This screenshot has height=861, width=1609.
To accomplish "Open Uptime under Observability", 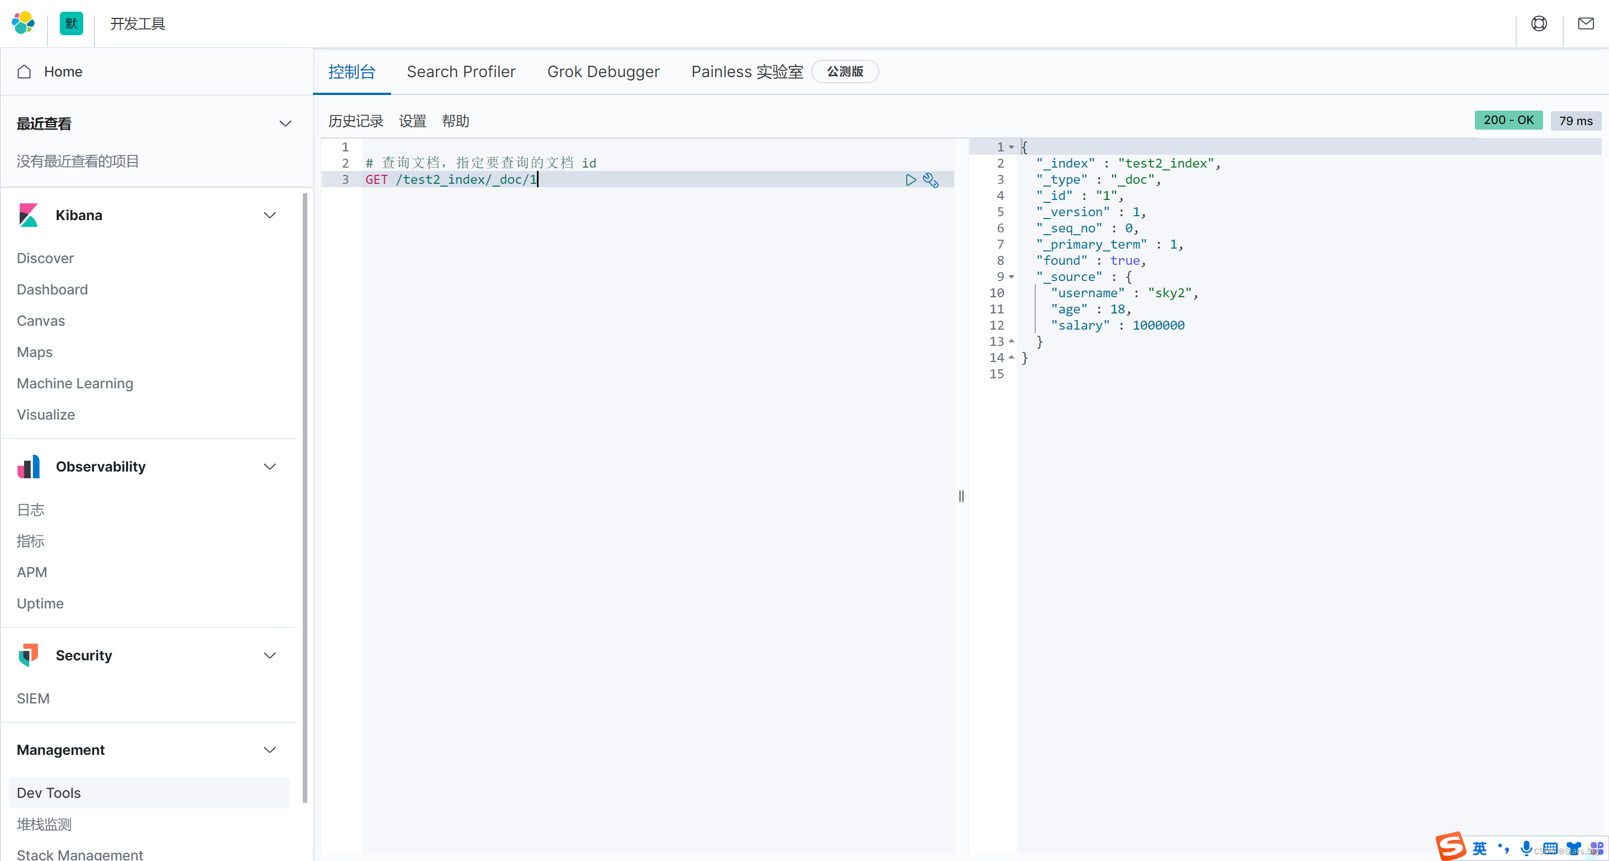I will click(40, 603).
